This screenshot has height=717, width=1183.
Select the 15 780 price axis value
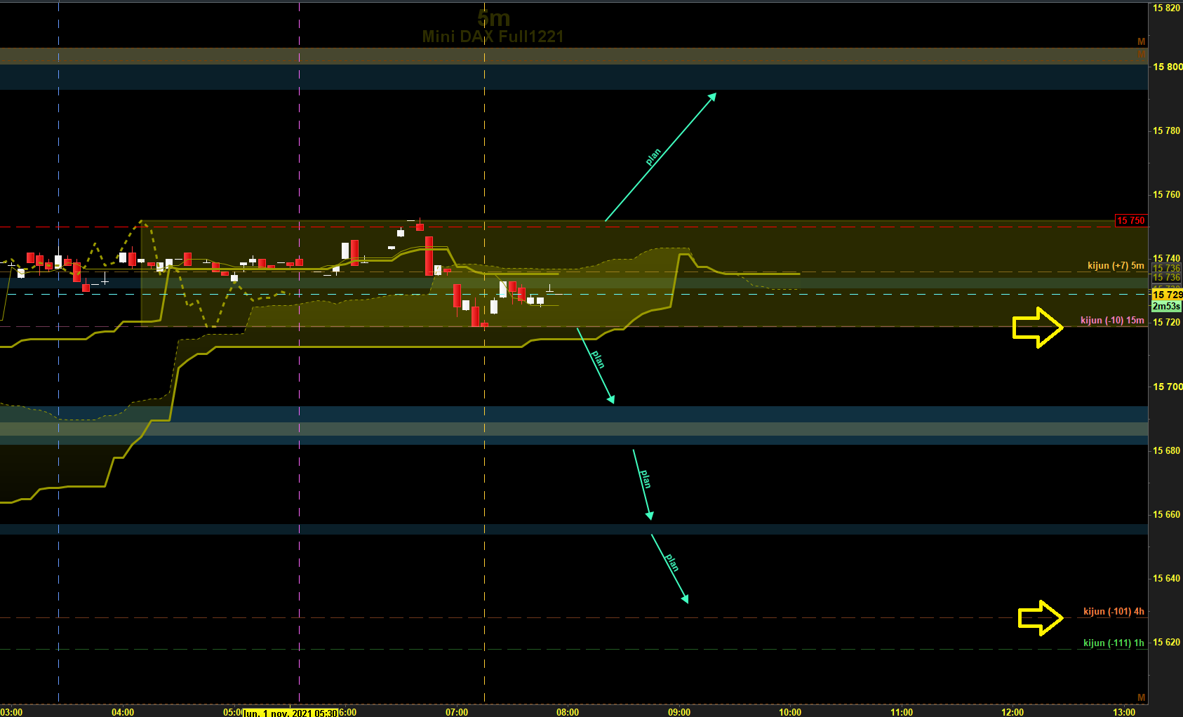click(x=1167, y=130)
